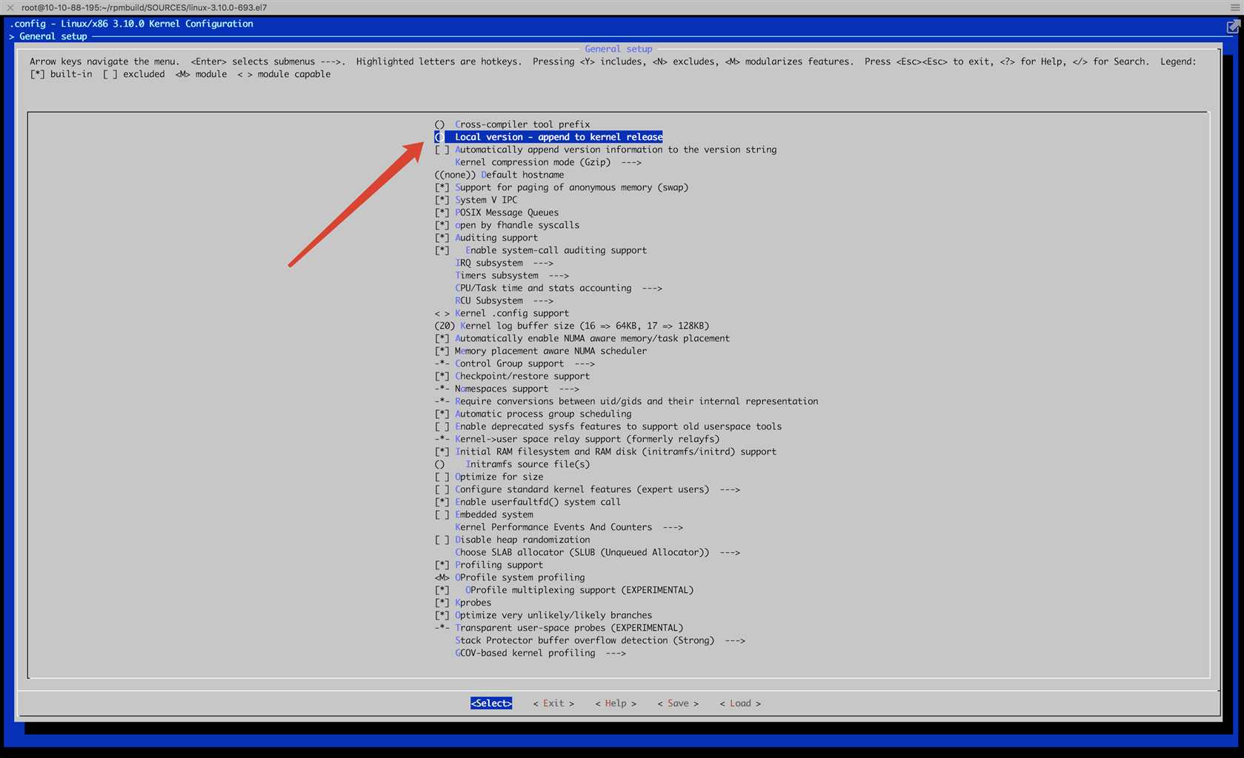1244x758 pixels.
Task: Open GCOV-based kernel profiling submenu
Action: click(540, 653)
